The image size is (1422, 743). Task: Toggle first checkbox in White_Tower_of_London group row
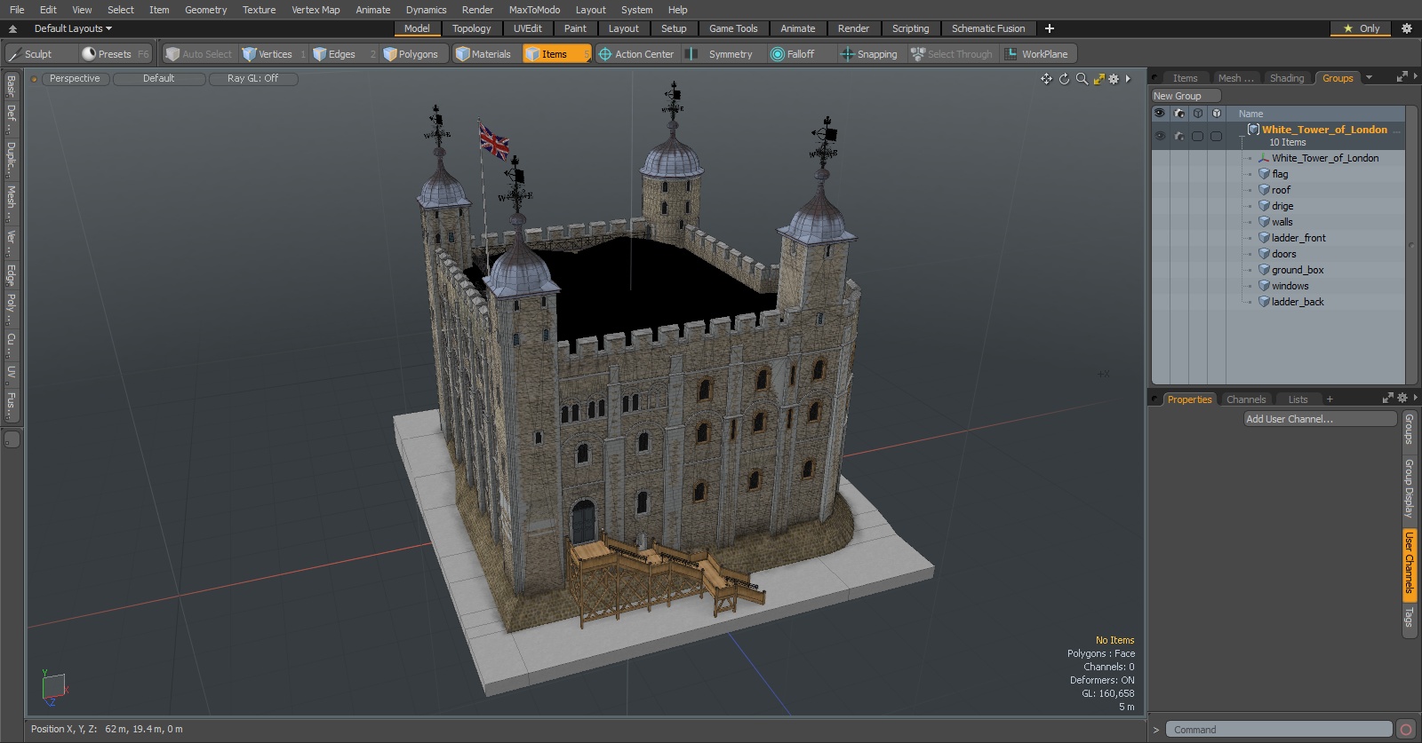tap(1198, 136)
